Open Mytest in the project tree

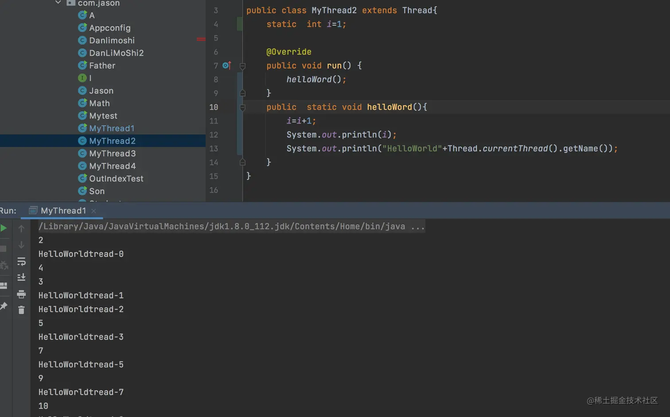[103, 116]
